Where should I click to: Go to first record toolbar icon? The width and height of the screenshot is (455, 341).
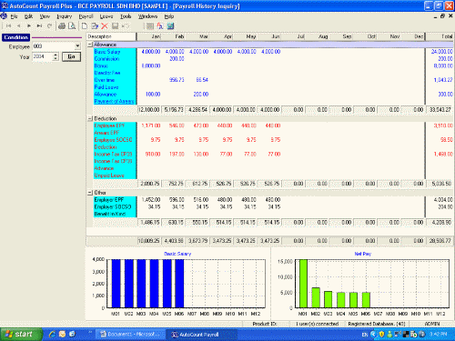coord(8,26)
